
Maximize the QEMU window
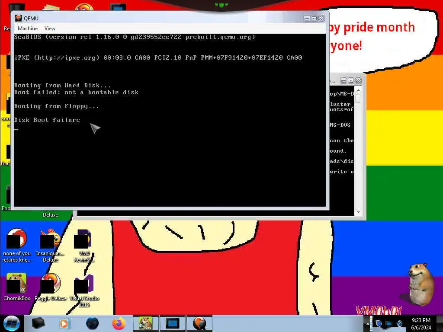[x=314, y=18]
